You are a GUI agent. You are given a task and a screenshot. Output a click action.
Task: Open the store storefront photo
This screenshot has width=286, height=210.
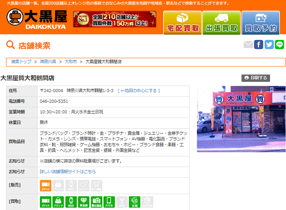coord(241,119)
